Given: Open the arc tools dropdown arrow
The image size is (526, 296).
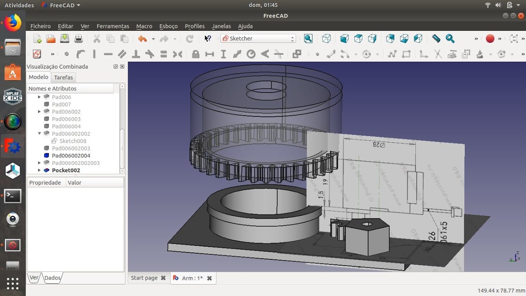Looking at the screenshot, I should tap(355, 54).
